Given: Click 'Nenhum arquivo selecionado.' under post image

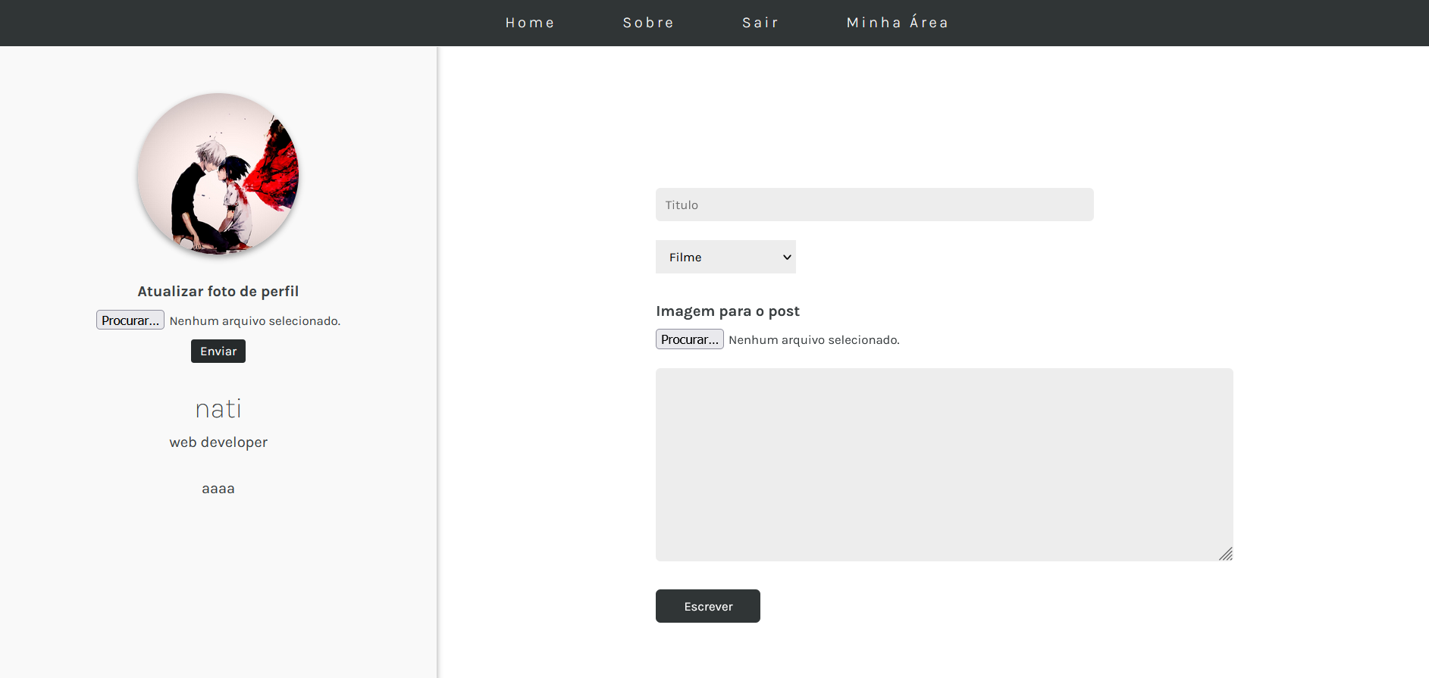Looking at the screenshot, I should pyautogui.click(x=814, y=340).
